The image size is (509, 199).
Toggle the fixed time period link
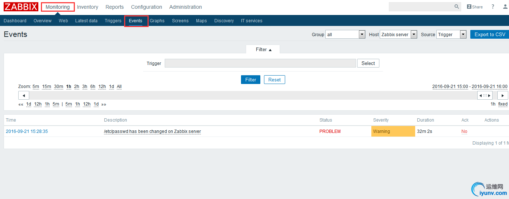point(503,104)
